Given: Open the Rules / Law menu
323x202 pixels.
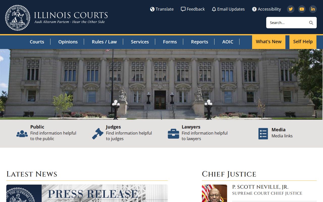Looking at the screenshot, I should [x=104, y=42].
